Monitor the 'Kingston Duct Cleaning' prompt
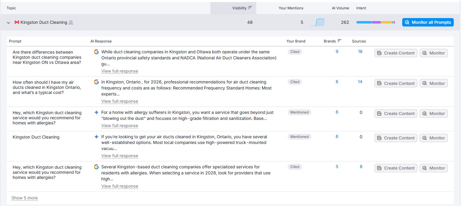 [x=434, y=138]
